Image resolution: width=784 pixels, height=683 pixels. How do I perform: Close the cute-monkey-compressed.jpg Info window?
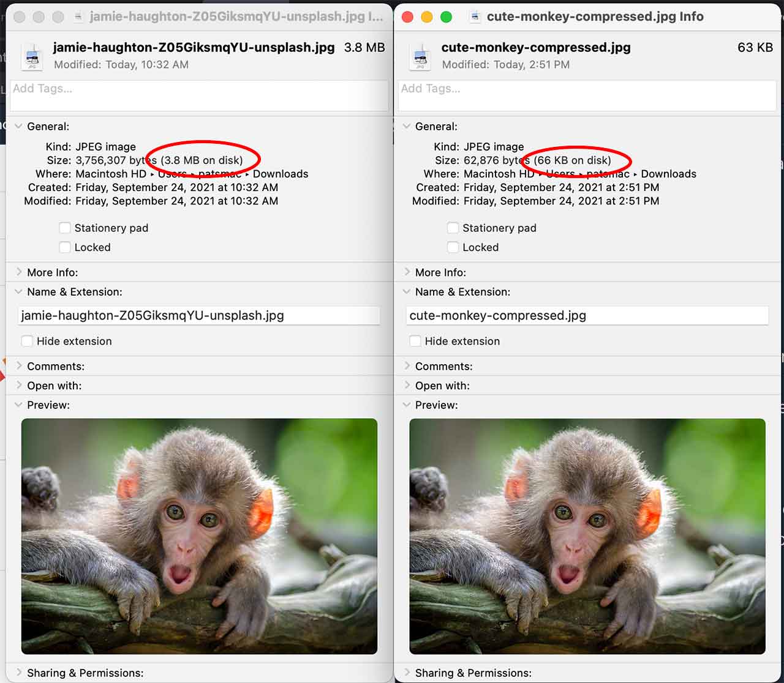pos(407,17)
